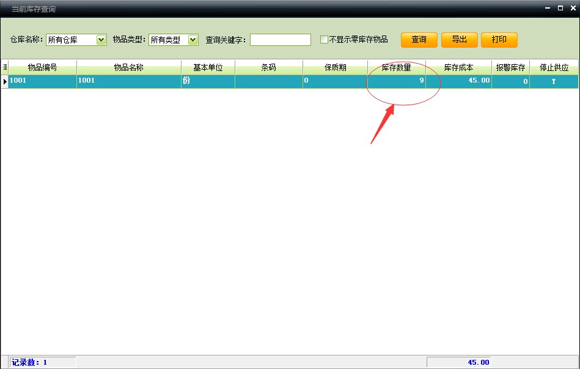The width and height of the screenshot is (580, 369).
Task: Focus the 查询关键字 input field
Action: (x=281, y=40)
